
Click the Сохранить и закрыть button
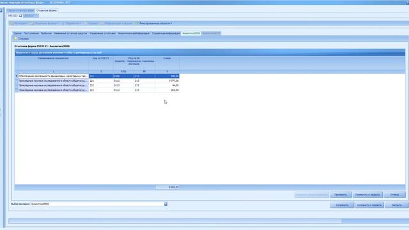369,205
